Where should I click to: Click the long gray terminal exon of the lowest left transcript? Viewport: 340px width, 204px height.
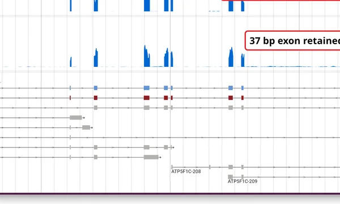coord(151,157)
